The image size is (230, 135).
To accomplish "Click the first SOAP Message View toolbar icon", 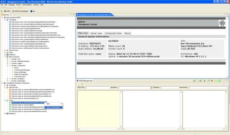I will point(194,81).
